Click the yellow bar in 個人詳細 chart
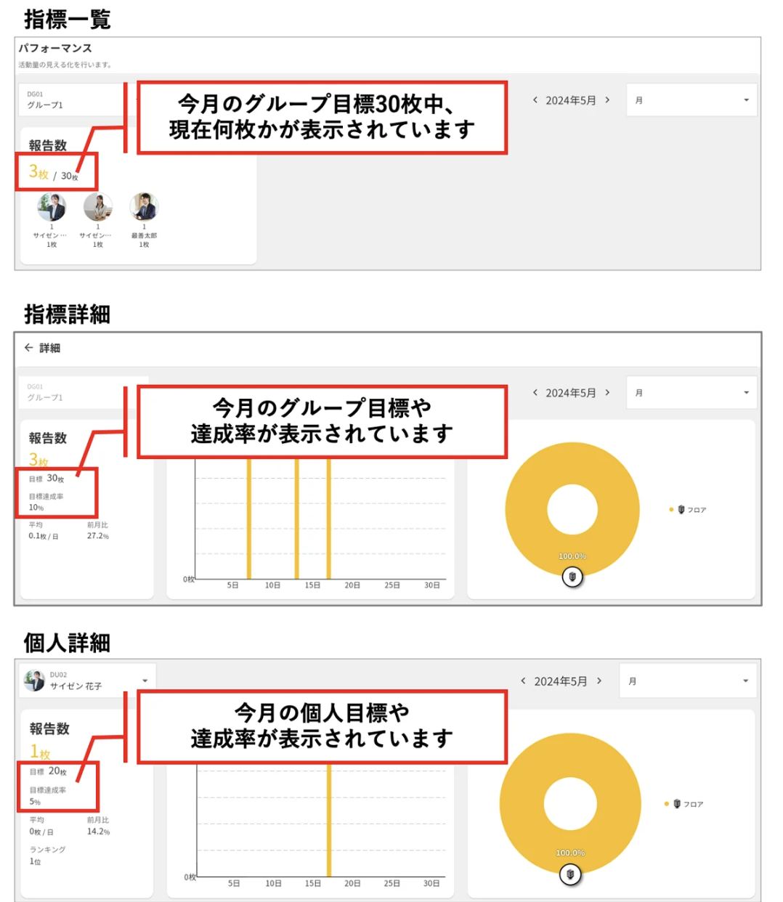Viewport: 783px width, 902px height. [x=329, y=821]
